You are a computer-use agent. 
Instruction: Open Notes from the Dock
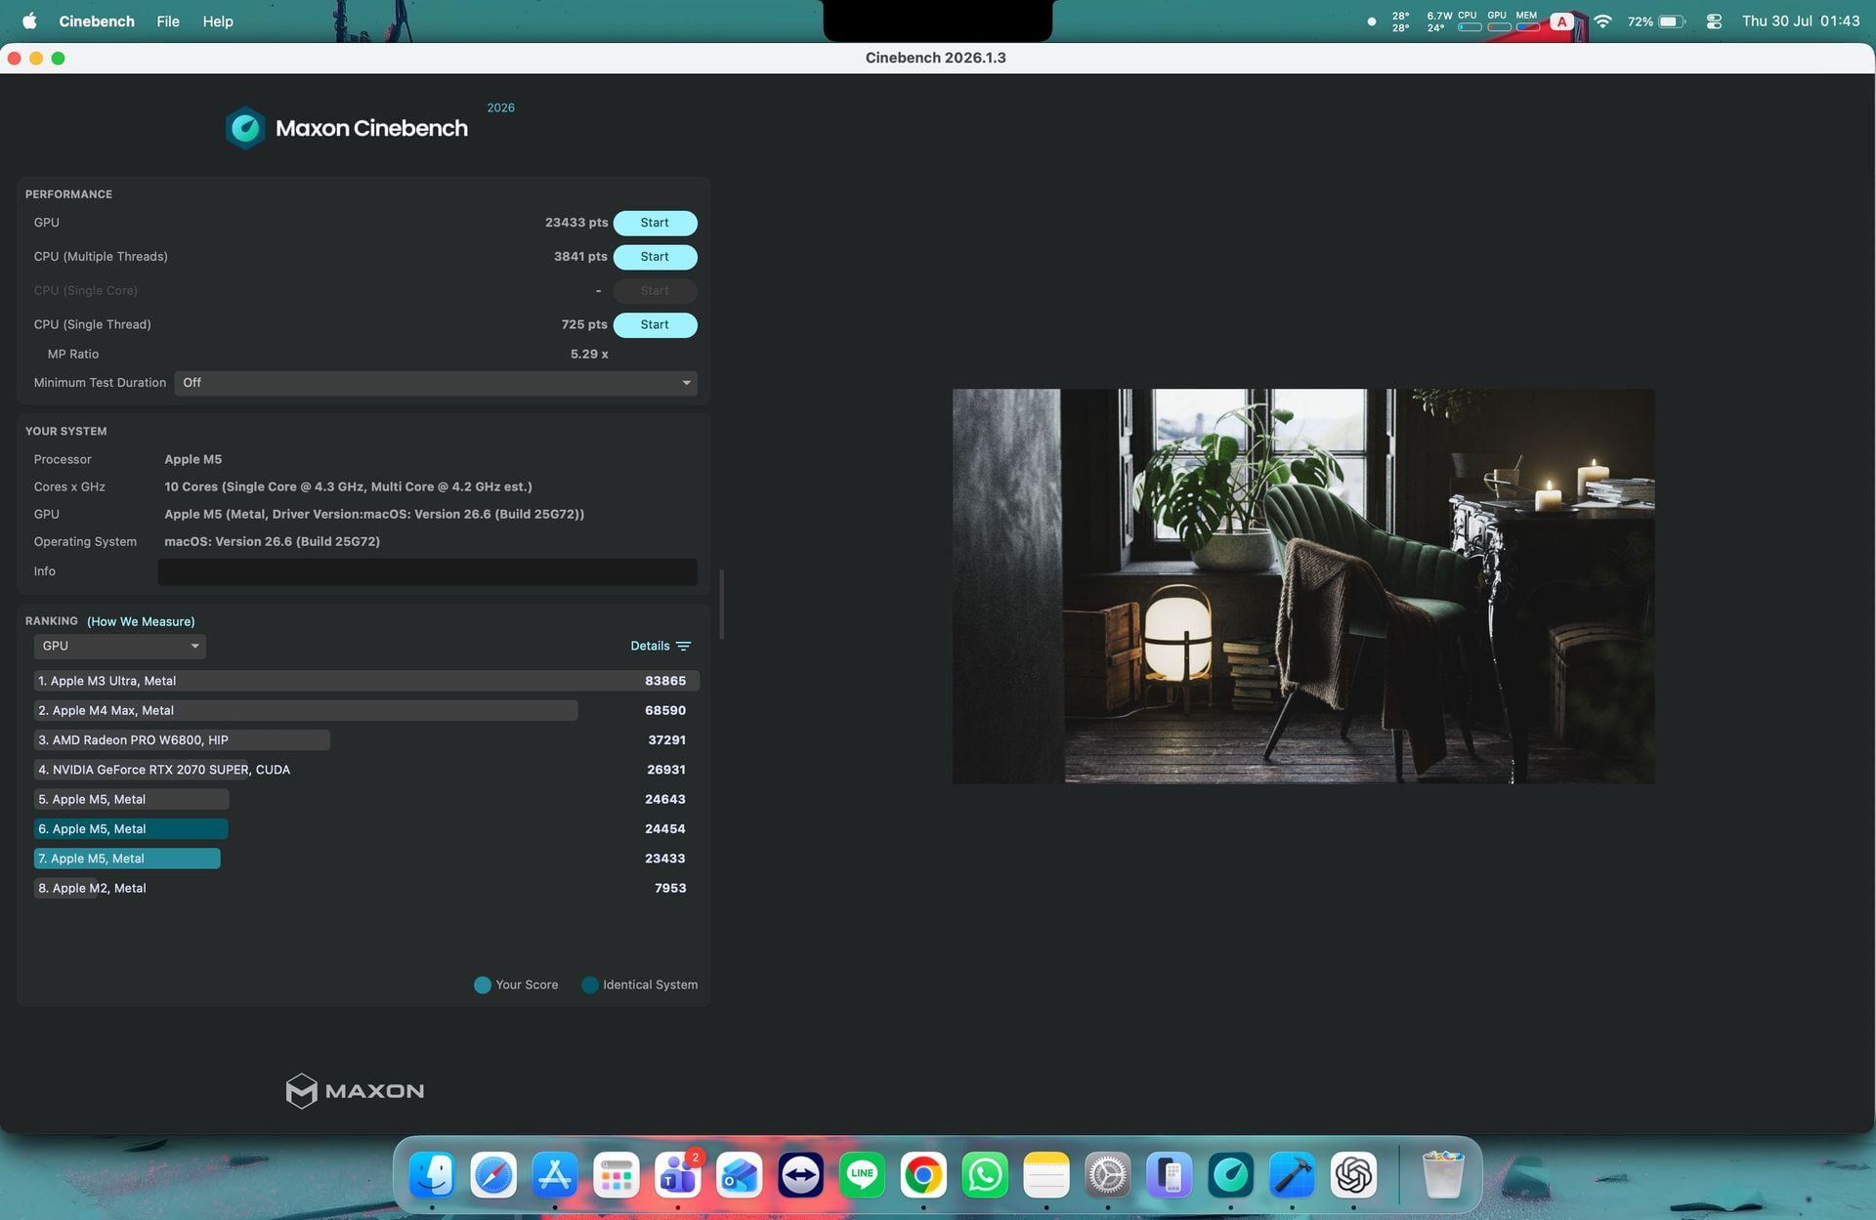pyautogui.click(x=1046, y=1175)
